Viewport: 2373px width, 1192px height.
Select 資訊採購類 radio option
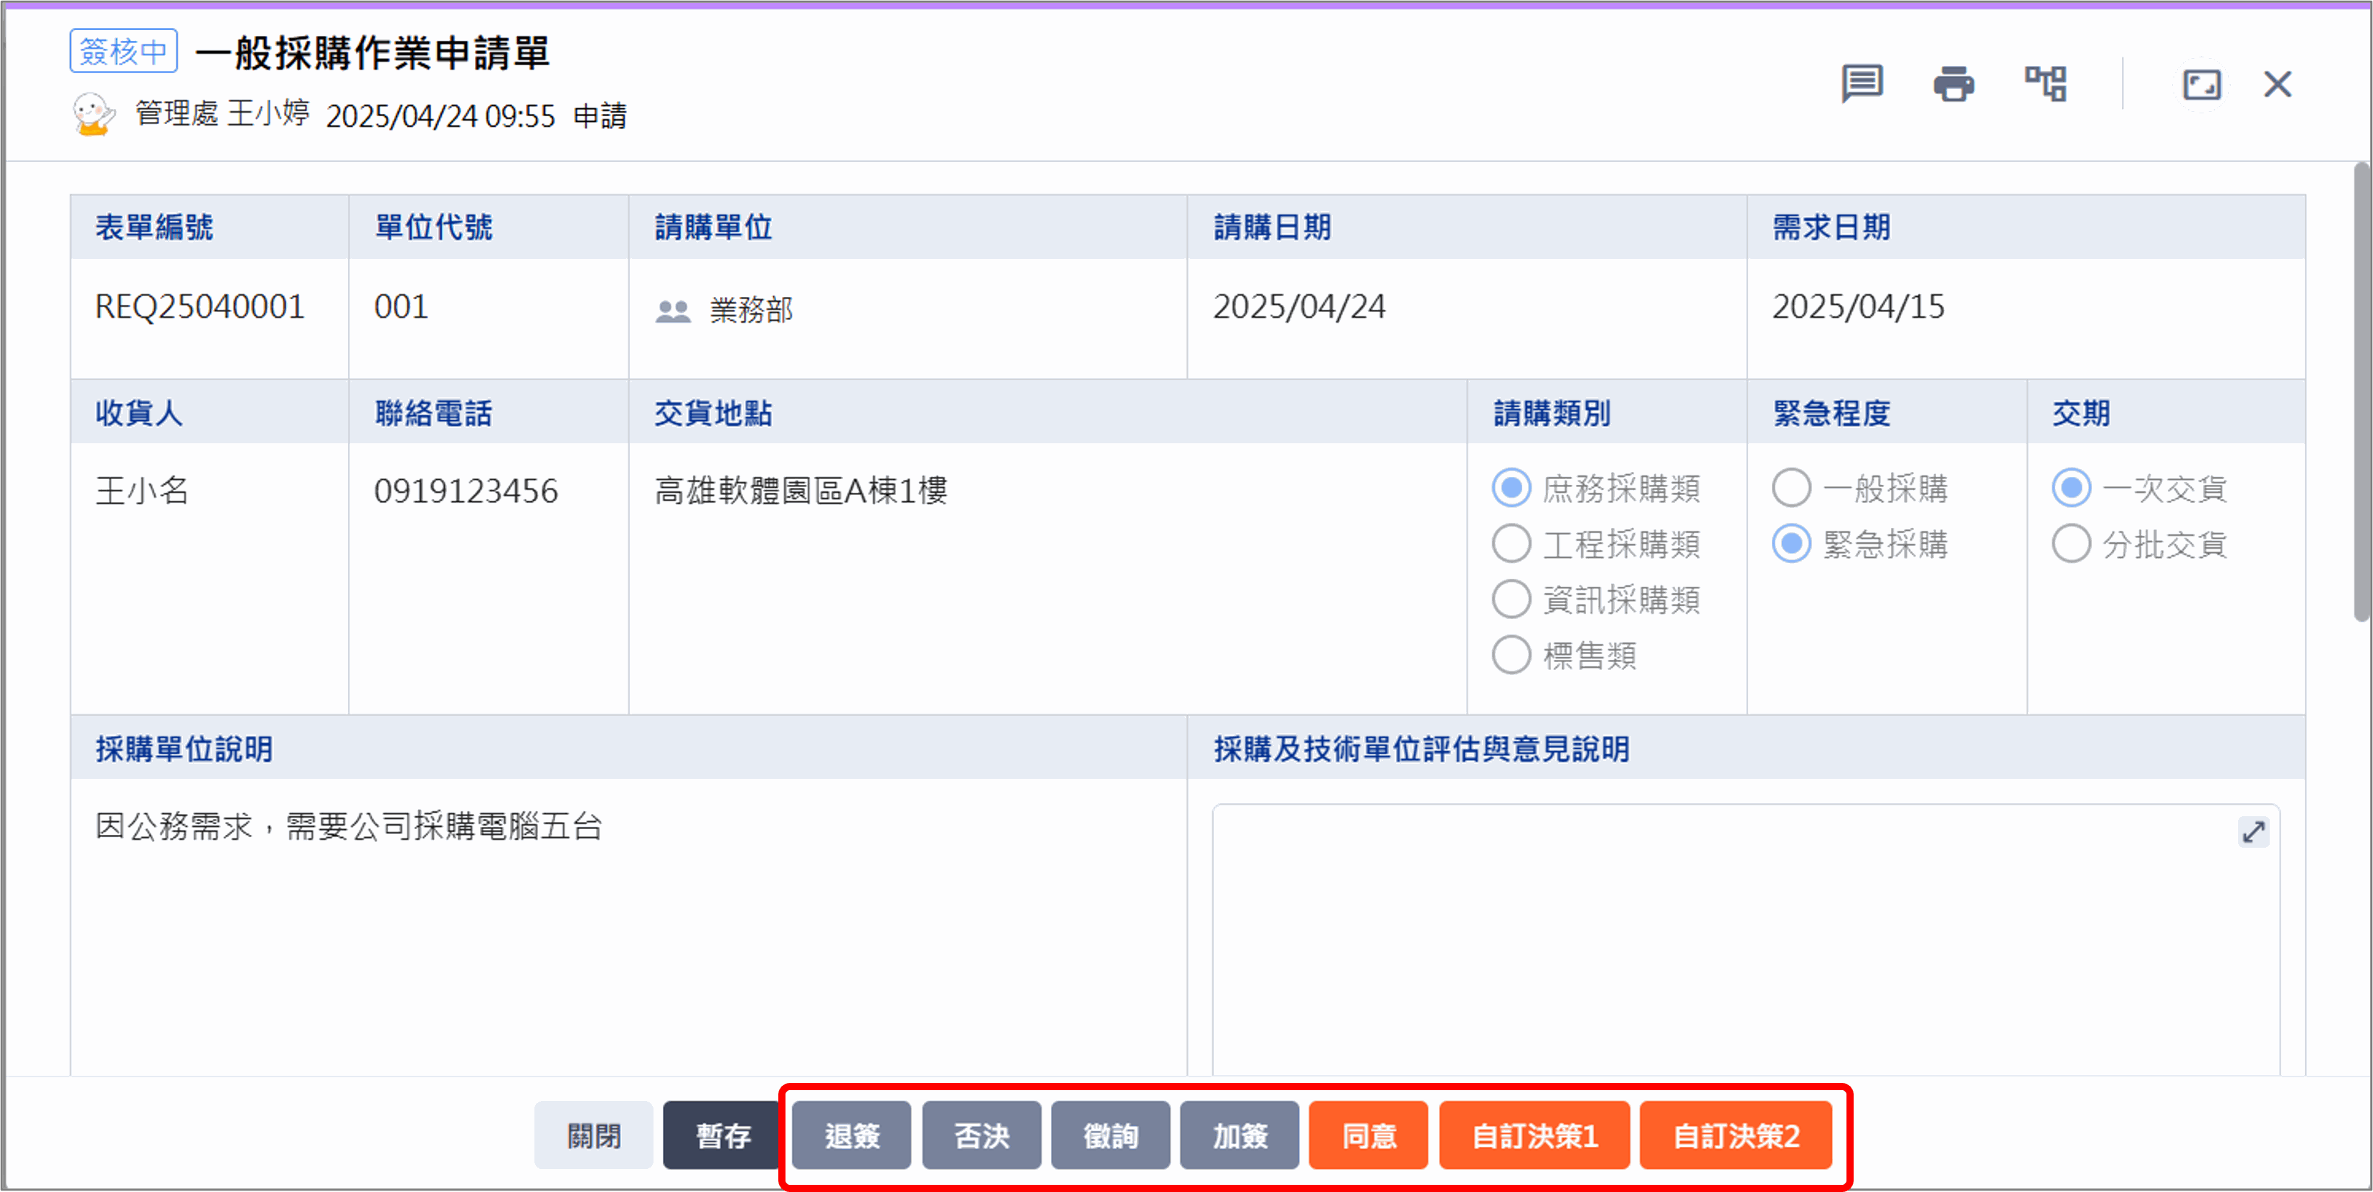coord(1511,600)
